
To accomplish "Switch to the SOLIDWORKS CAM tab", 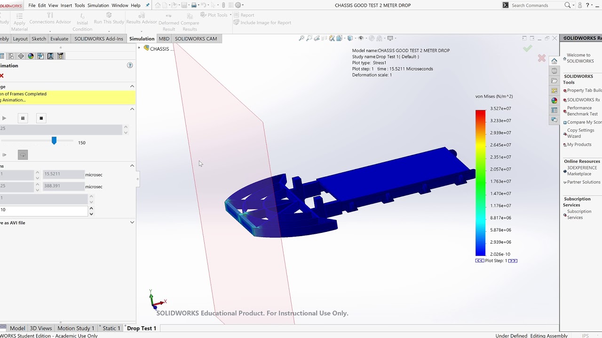I will coord(196,38).
